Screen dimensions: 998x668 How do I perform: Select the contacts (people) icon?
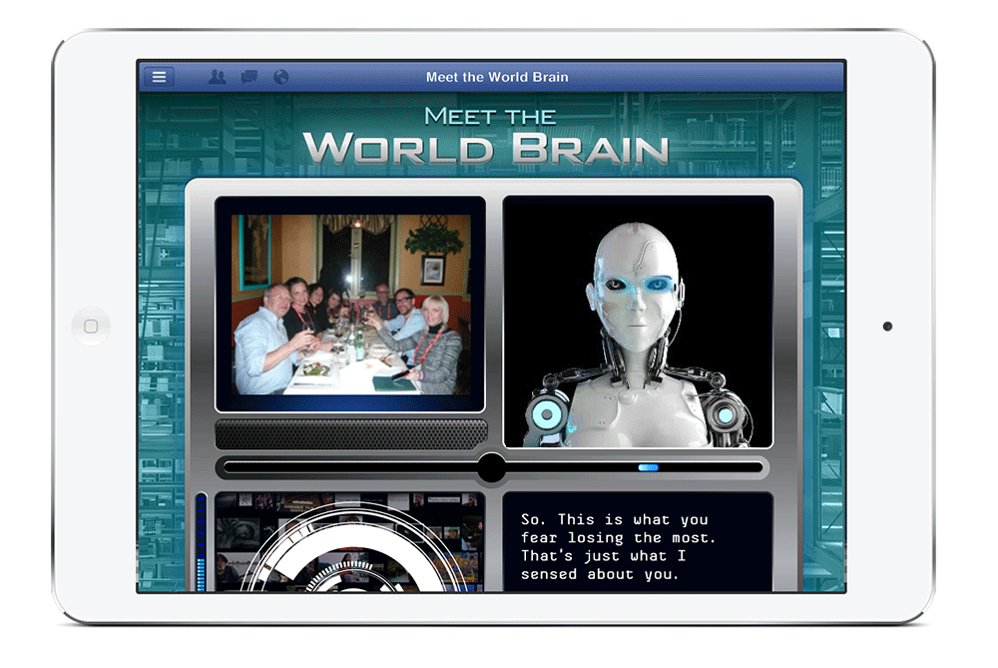pos(217,76)
